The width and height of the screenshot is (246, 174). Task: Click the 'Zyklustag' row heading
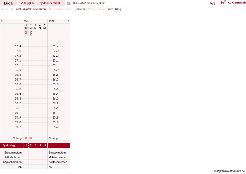9,145
